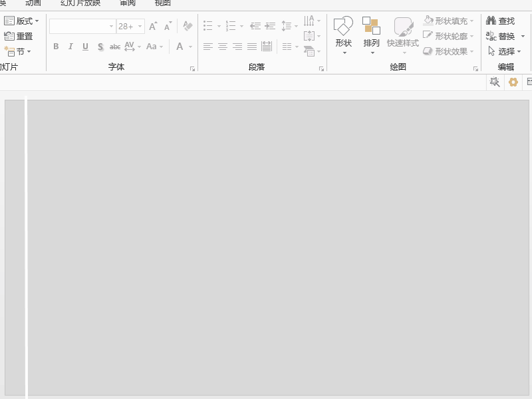
Task: Click the numbered list icon
Action: click(x=231, y=25)
